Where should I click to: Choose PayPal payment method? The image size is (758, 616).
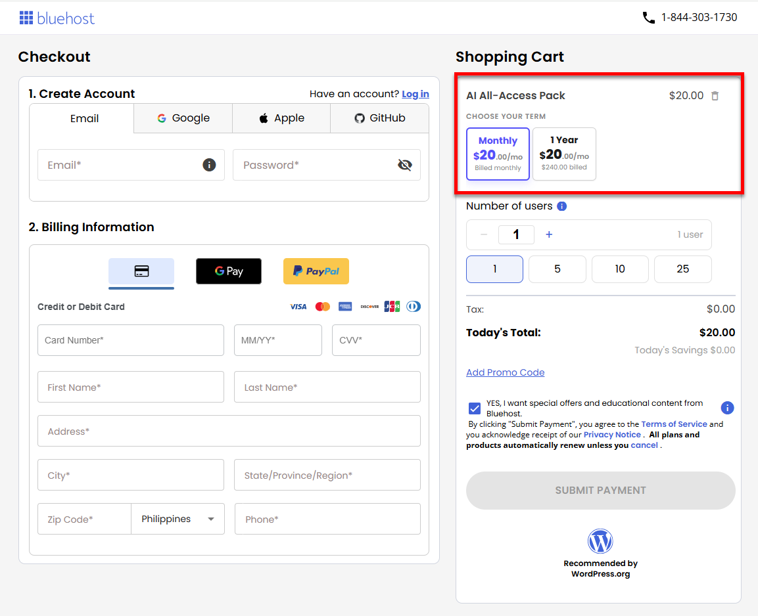(316, 271)
